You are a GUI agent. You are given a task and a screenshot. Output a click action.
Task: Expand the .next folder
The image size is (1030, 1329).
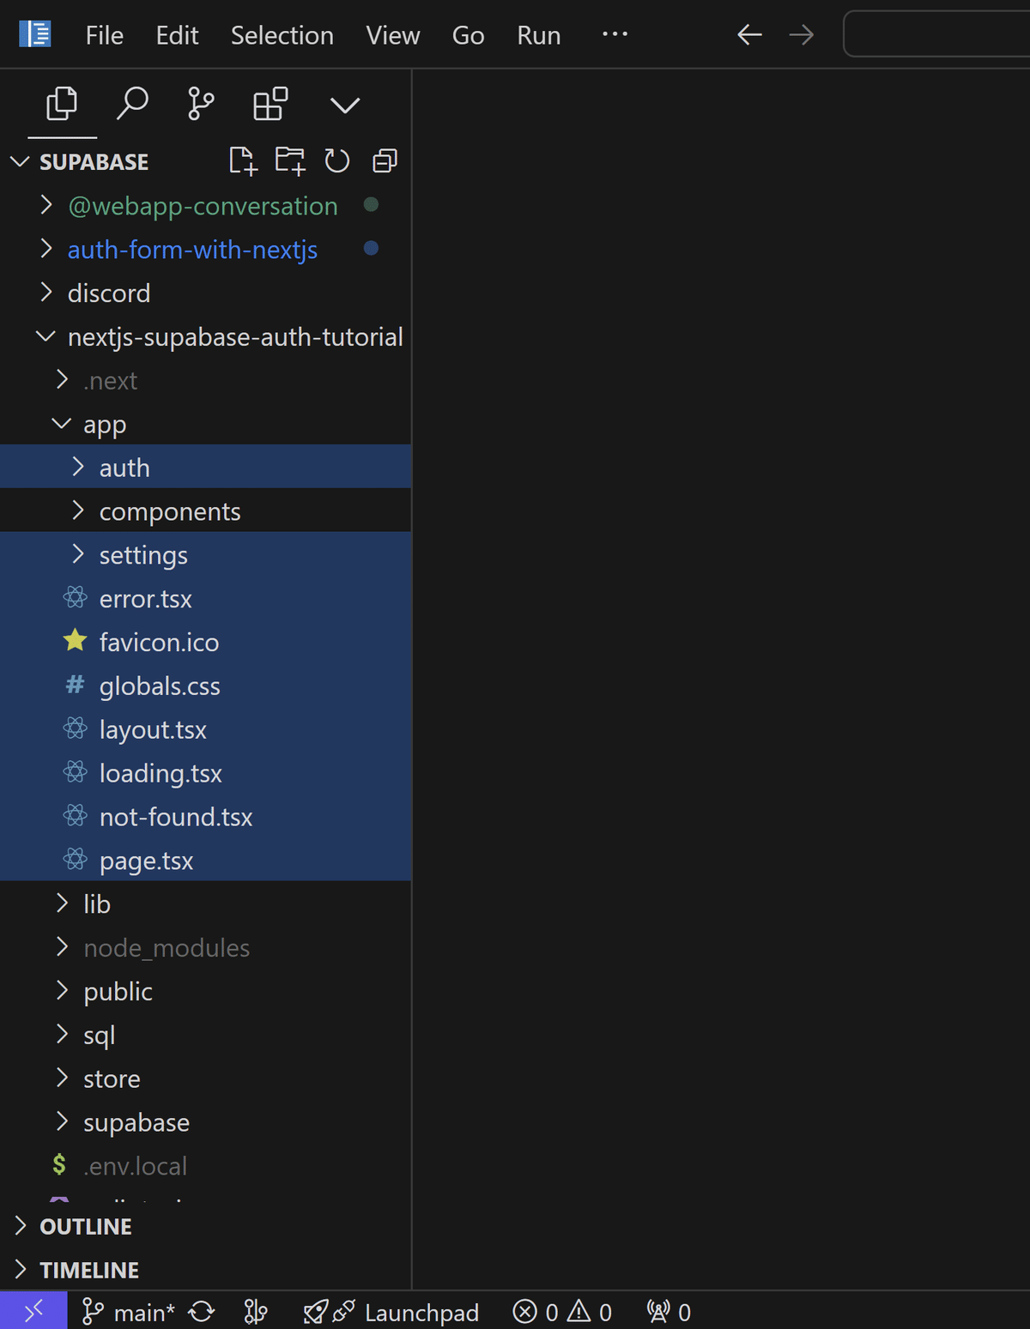tap(206, 381)
